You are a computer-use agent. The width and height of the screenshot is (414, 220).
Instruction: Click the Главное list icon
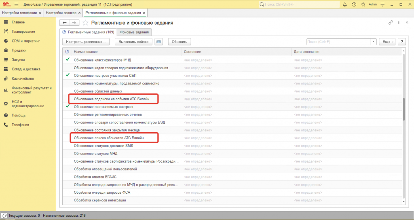[6, 22]
